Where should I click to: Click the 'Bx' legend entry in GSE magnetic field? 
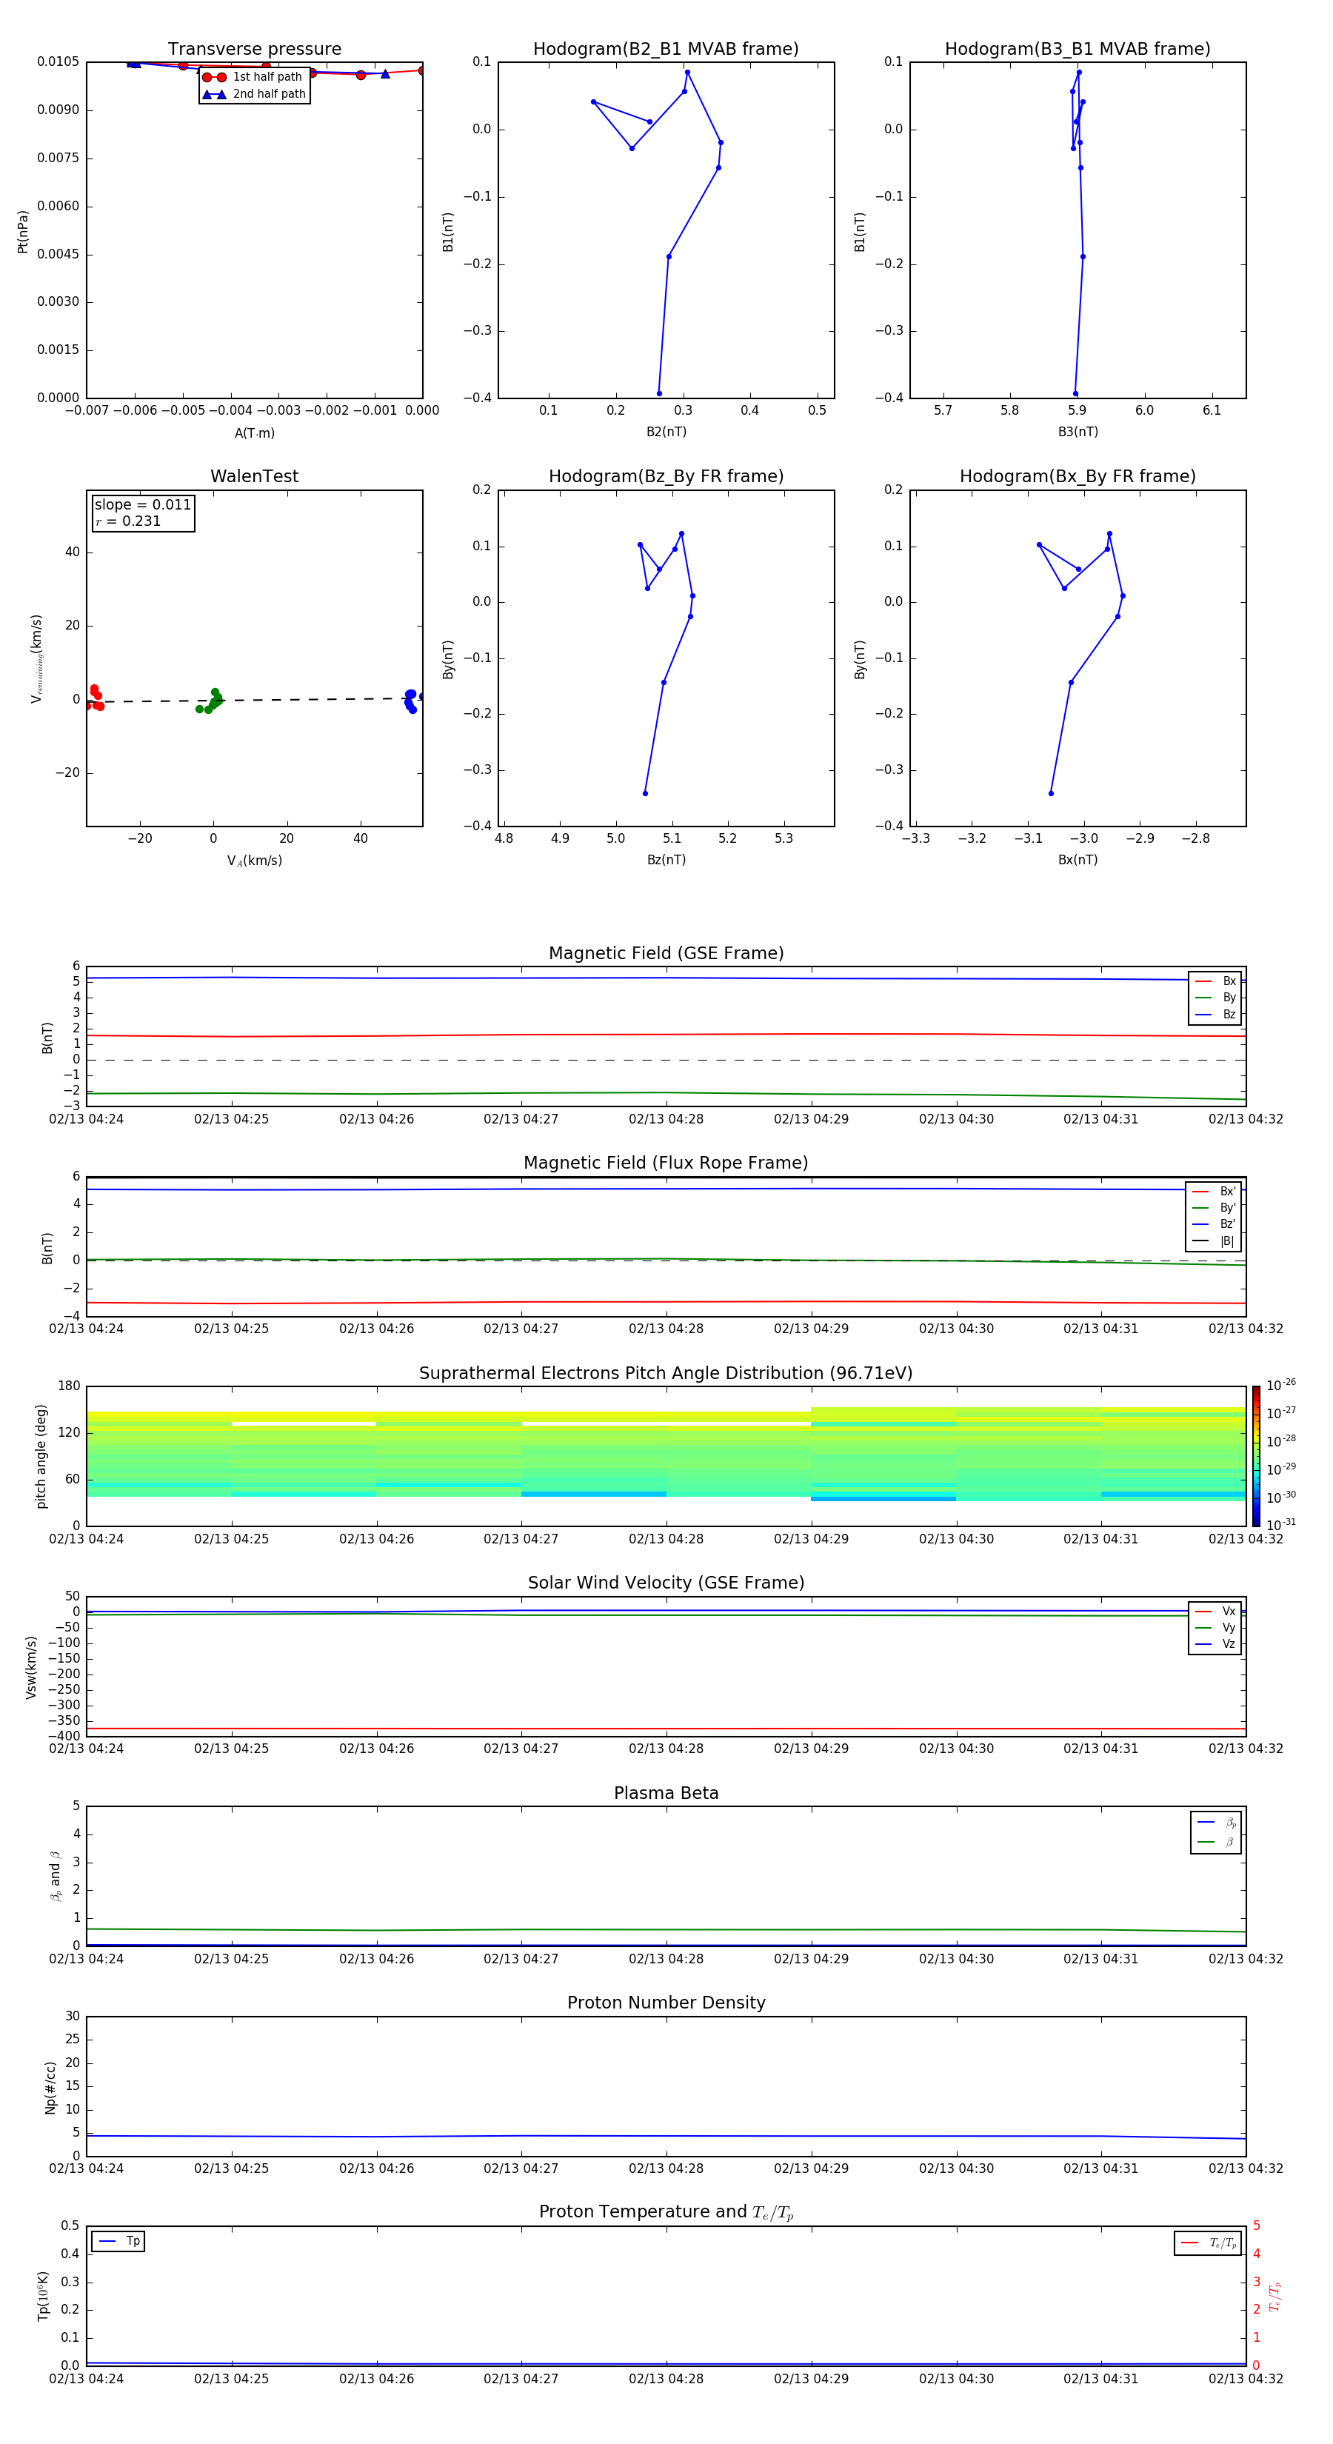[1215, 981]
